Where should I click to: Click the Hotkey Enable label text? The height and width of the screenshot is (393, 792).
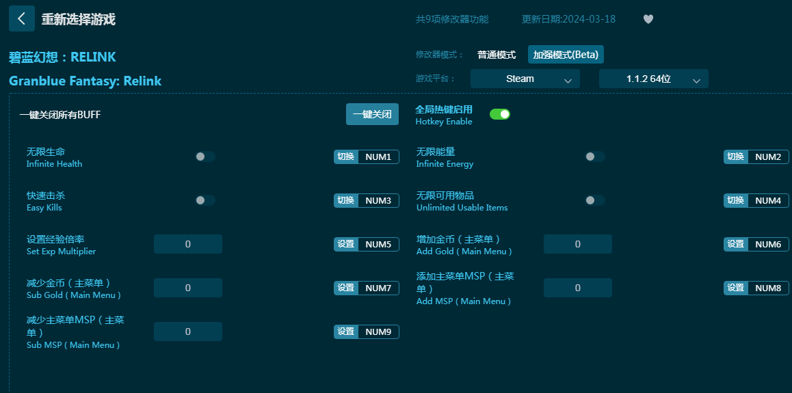444,122
